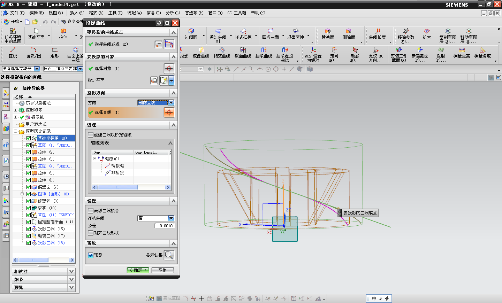Open the 样式扫掠 styled sweep tool

pyautogui.click(x=243, y=34)
